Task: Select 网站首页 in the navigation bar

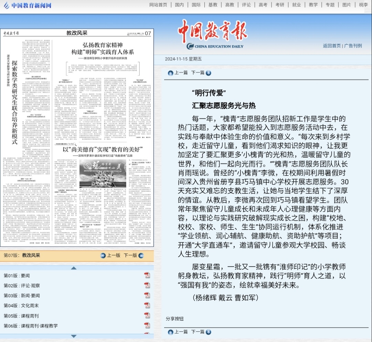Action: point(158,5)
